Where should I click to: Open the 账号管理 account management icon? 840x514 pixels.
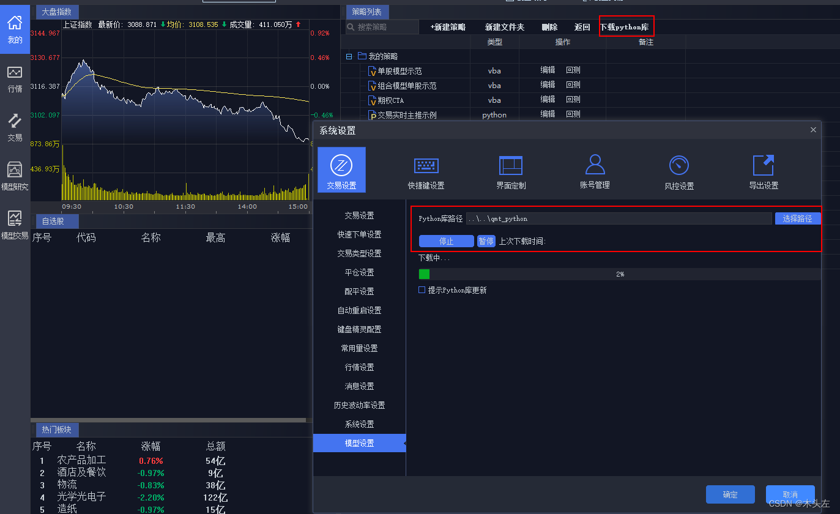(x=594, y=169)
